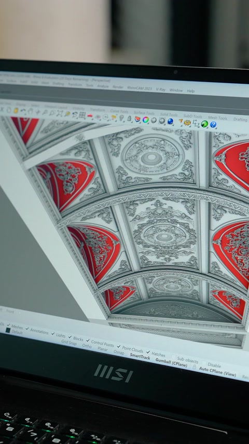The image size is (249, 444).
Task: Toggle the Blocks checkbox
Action: (70, 337)
